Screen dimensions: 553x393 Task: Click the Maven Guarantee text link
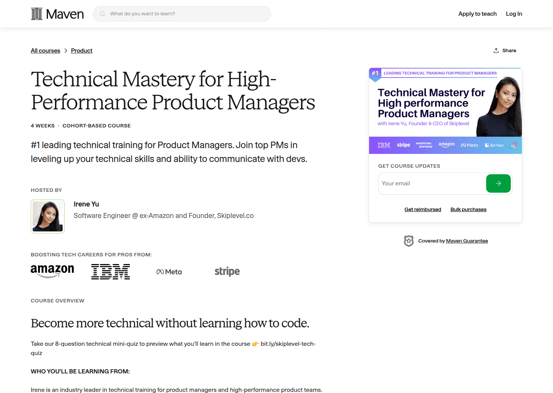point(467,241)
